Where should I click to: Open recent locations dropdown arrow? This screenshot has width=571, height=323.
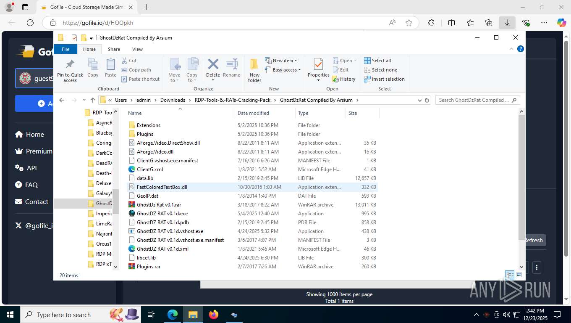(x=84, y=100)
